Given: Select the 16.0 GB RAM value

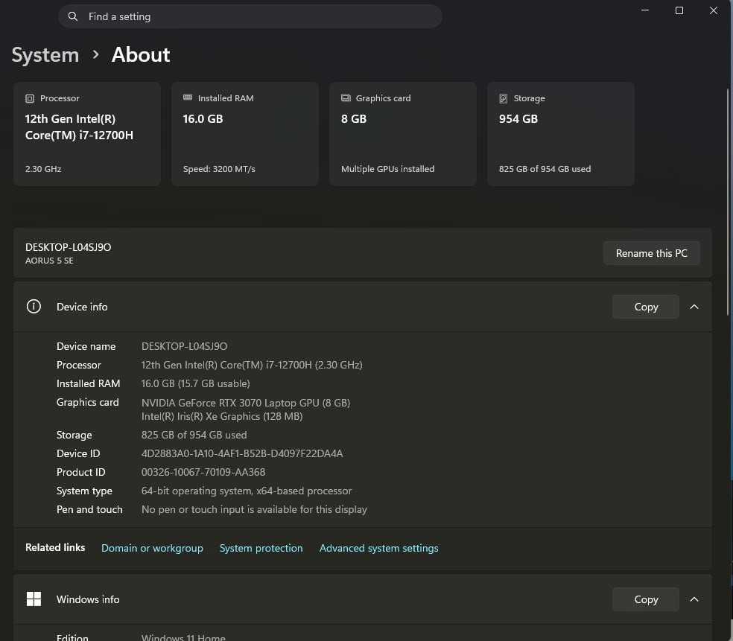Looking at the screenshot, I should click(x=203, y=118).
